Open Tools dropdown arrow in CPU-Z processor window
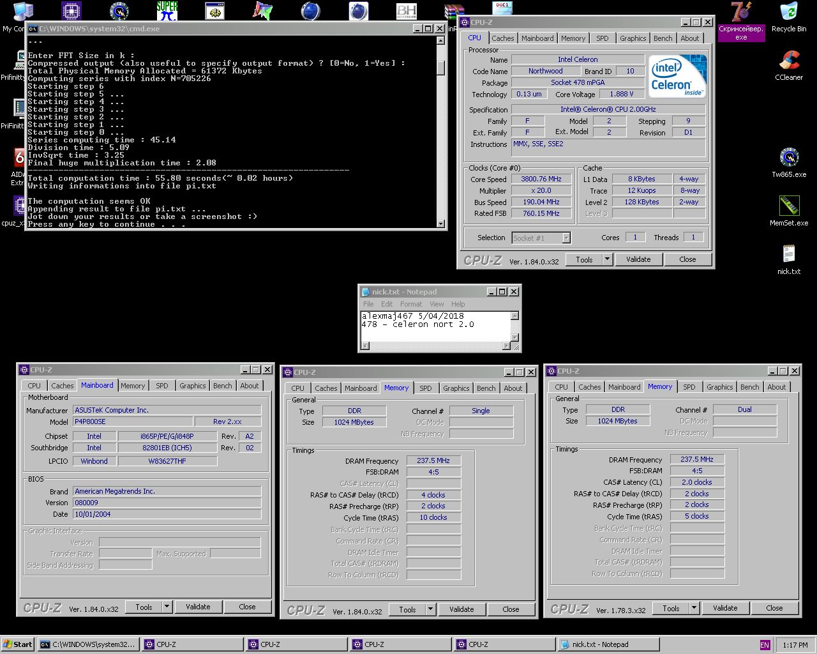The width and height of the screenshot is (817, 654). 607,259
